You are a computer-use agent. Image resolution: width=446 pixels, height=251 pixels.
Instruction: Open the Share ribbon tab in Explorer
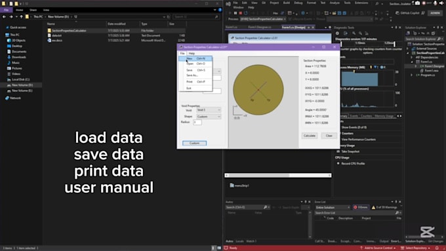pyautogui.click(x=33, y=10)
